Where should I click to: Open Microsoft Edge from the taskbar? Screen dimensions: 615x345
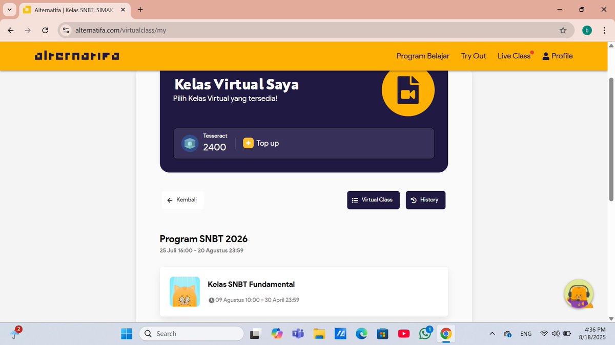[362, 334]
